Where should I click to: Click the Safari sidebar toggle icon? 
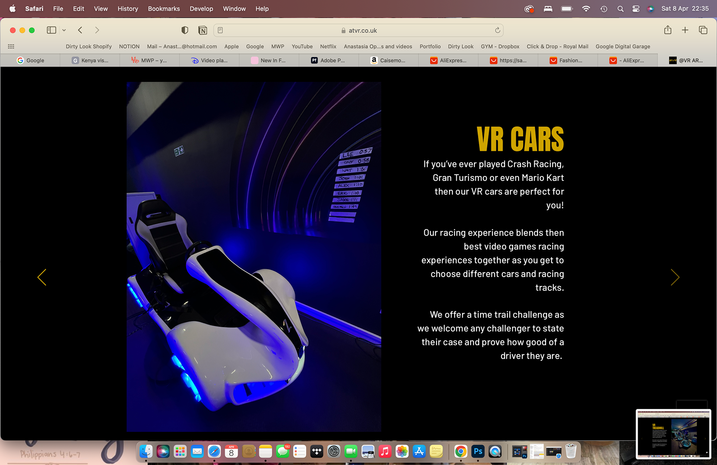[x=52, y=30]
